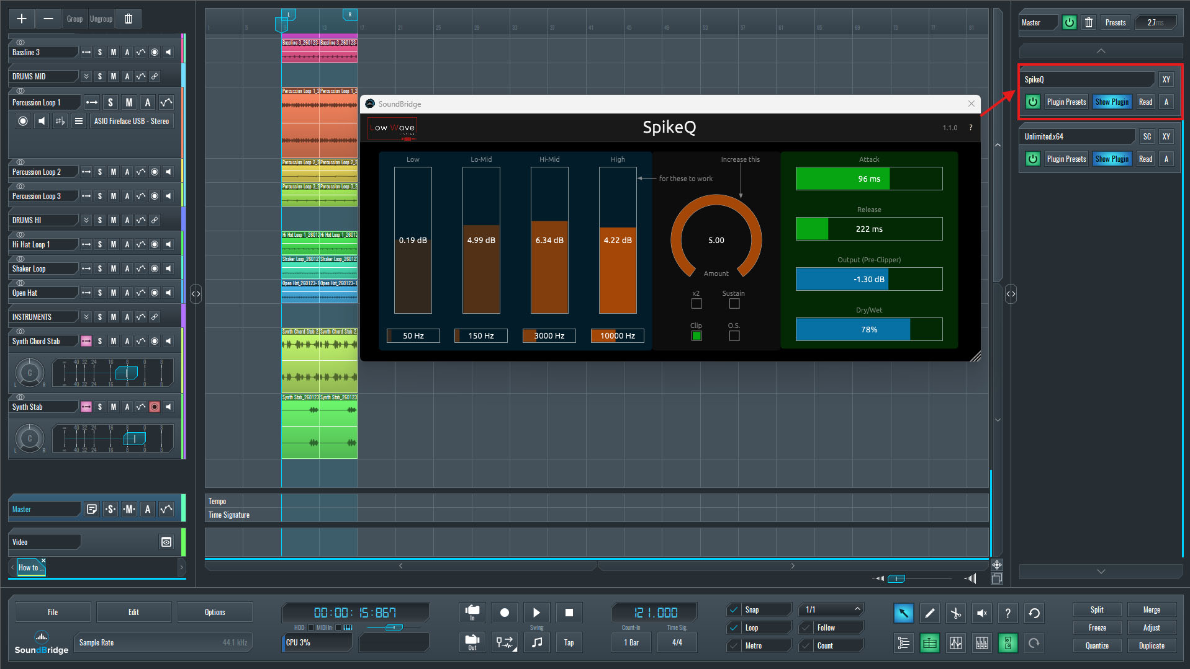
Task: Click the help question mark tool
Action: click(x=1007, y=613)
